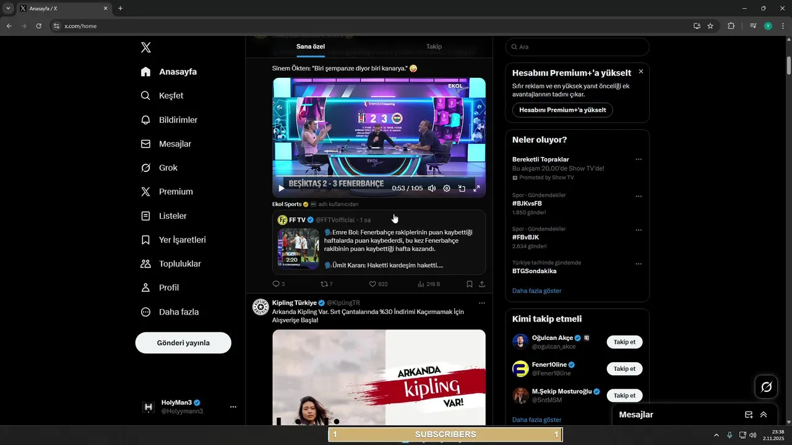Viewport: 792px width, 445px height.
Task: Expand video to fullscreen
Action: pyautogui.click(x=476, y=189)
